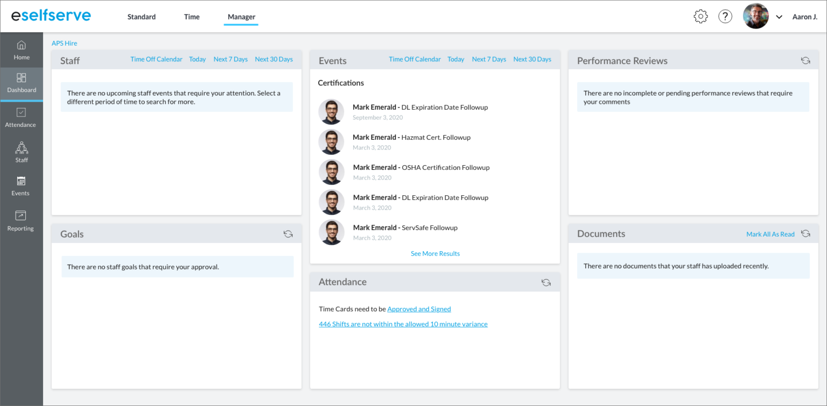Expand the user account dropdown arrow
Viewport: 827px width, 406px height.
(x=779, y=17)
